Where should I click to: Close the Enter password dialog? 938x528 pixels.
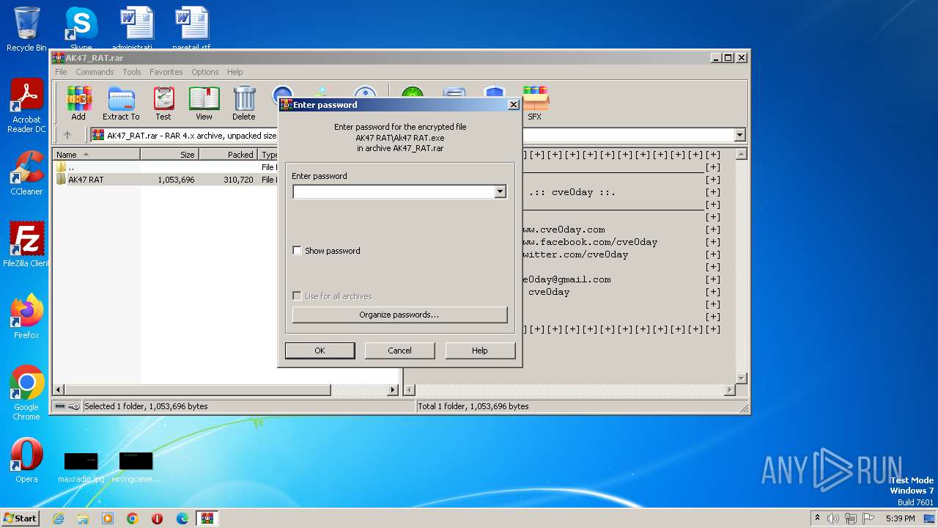tap(514, 105)
